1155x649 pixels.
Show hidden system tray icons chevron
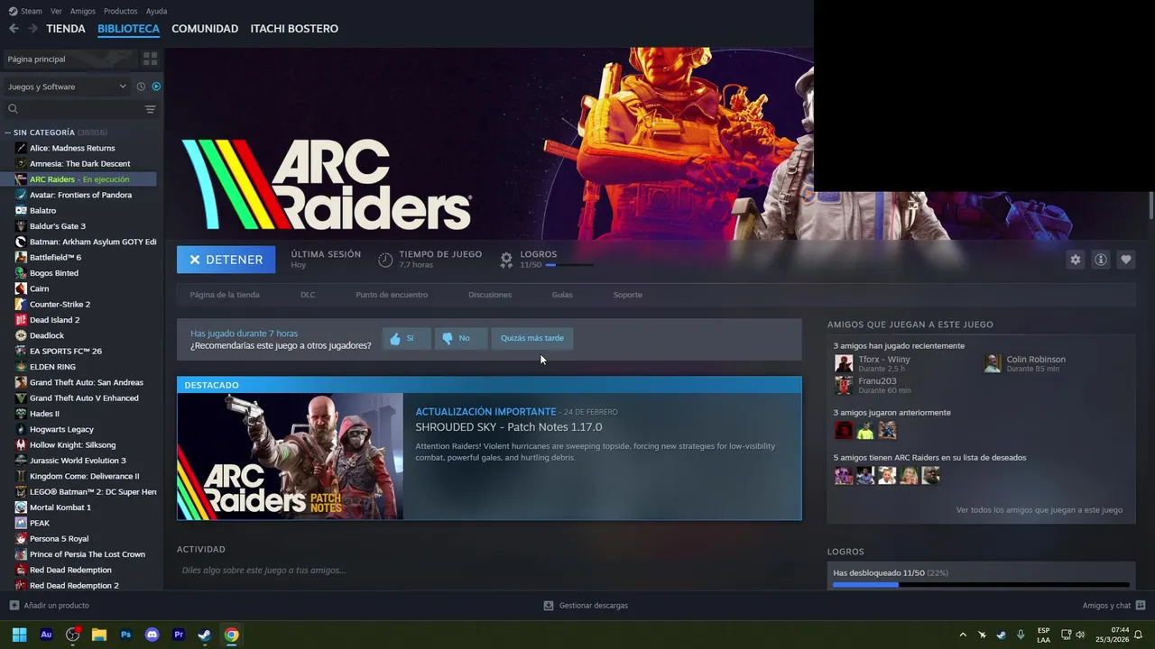pyautogui.click(x=962, y=635)
